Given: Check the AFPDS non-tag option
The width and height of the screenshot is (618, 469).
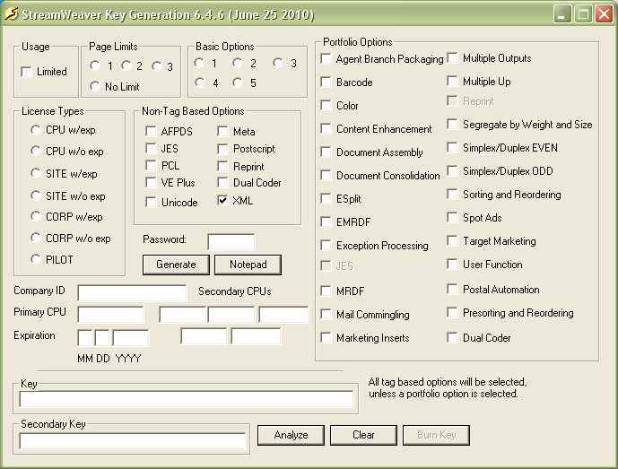Looking at the screenshot, I should click(151, 131).
